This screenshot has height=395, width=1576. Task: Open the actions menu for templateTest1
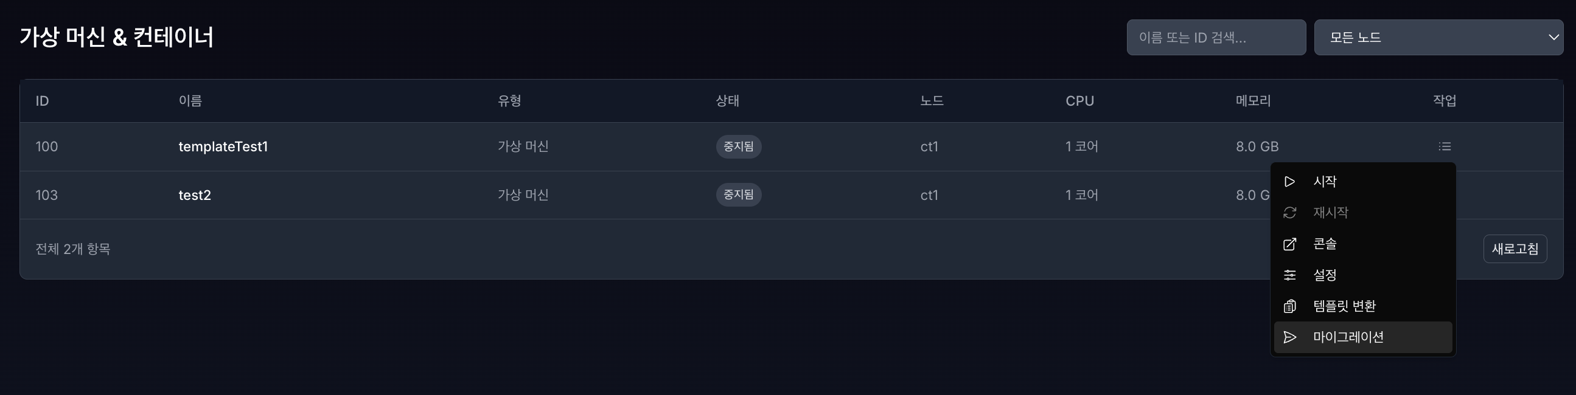[1445, 146]
